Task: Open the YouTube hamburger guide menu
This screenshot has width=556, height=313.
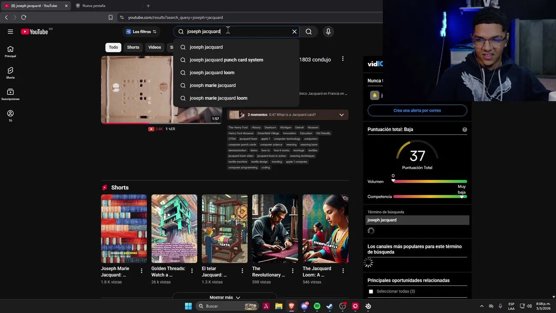Action: pyautogui.click(x=10, y=31)
